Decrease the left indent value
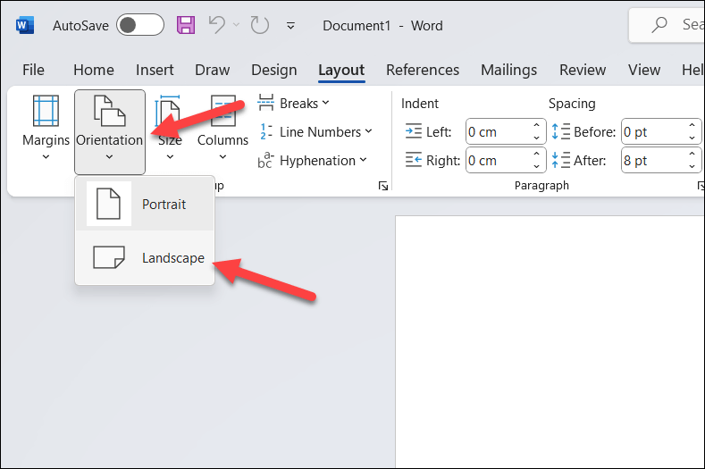Image resolution: width=705 pixels, height=469 pixels. pyautogui.click(x=536, y=138)
